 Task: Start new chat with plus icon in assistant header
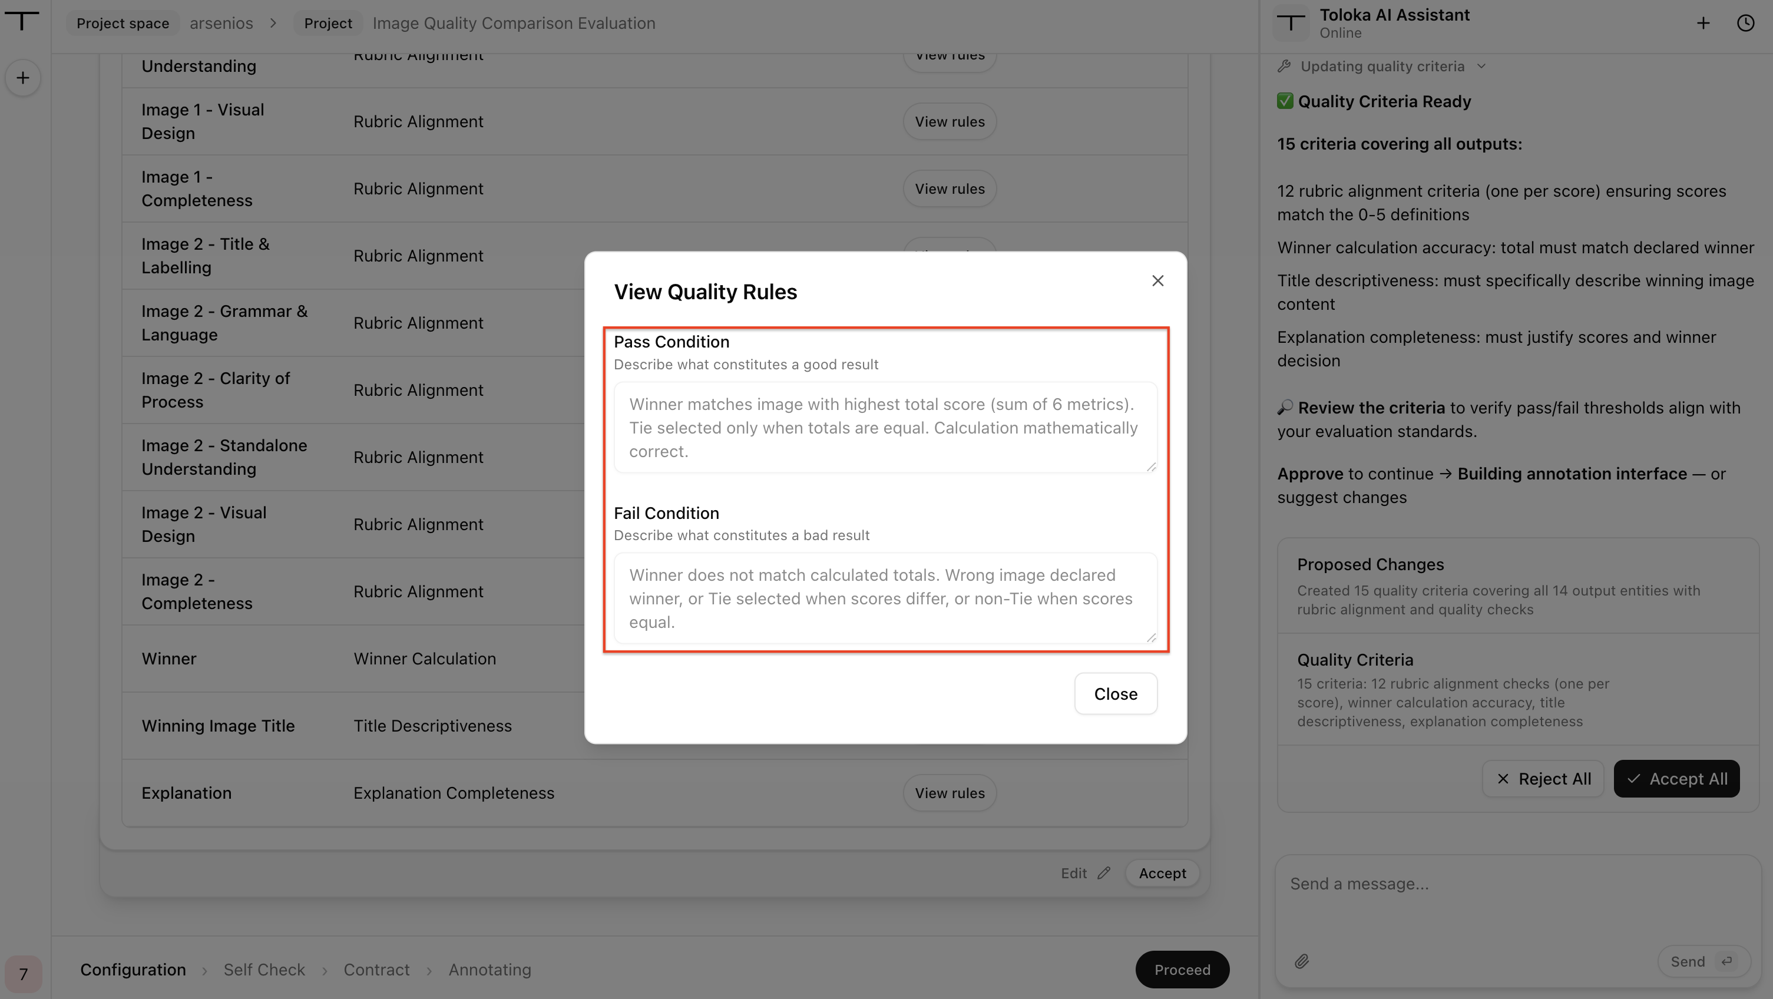pos(1703,24)
